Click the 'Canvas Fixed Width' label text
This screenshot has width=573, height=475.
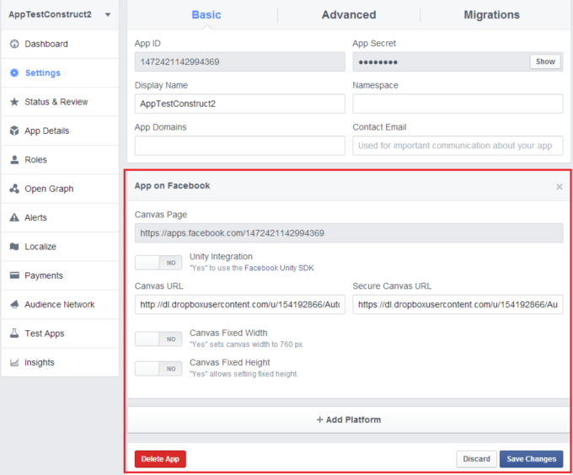click(x=228, y=333)
